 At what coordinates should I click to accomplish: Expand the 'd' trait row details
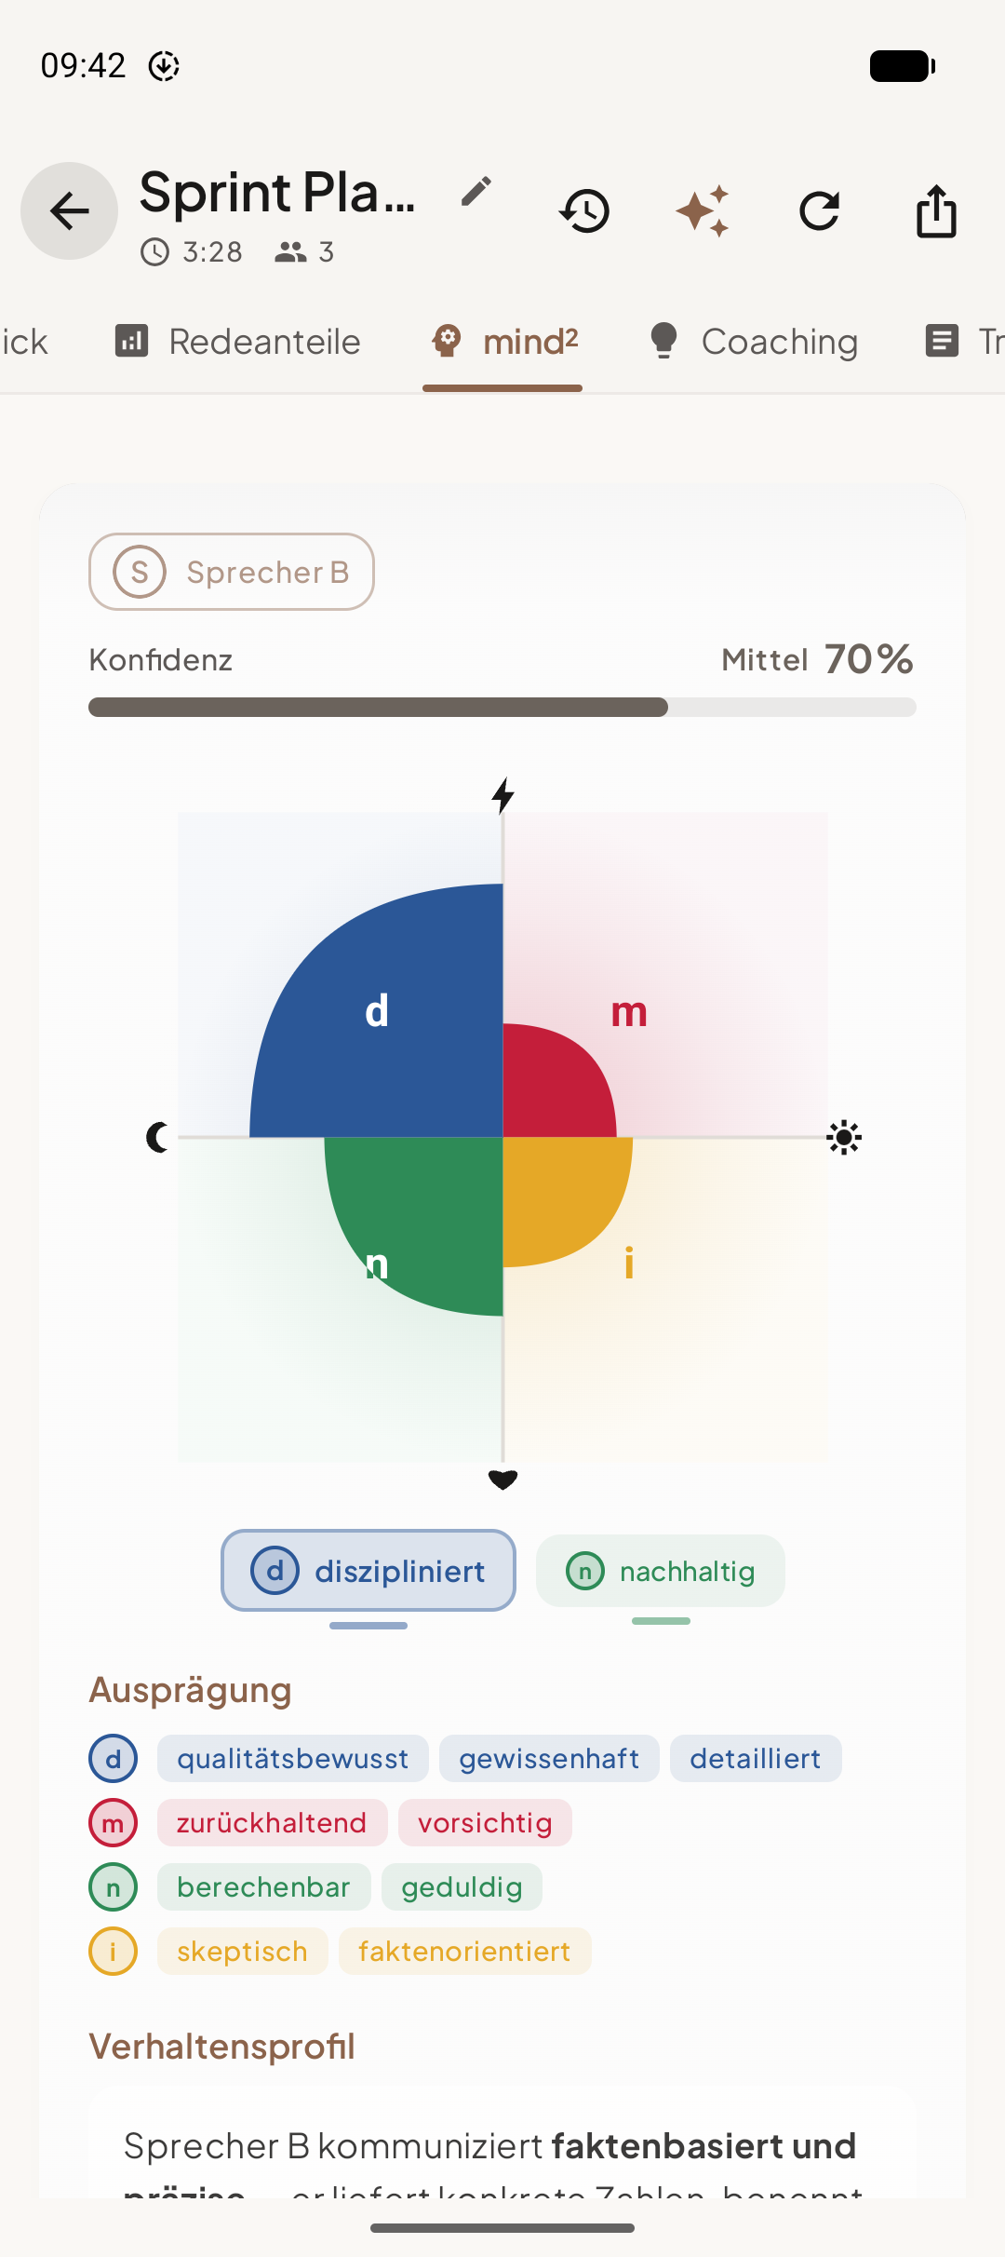(113, 1758)
